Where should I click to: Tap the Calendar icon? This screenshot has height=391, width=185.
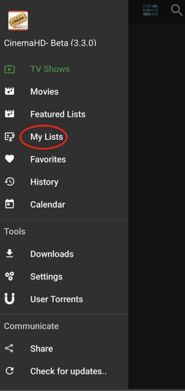(10, 204)
